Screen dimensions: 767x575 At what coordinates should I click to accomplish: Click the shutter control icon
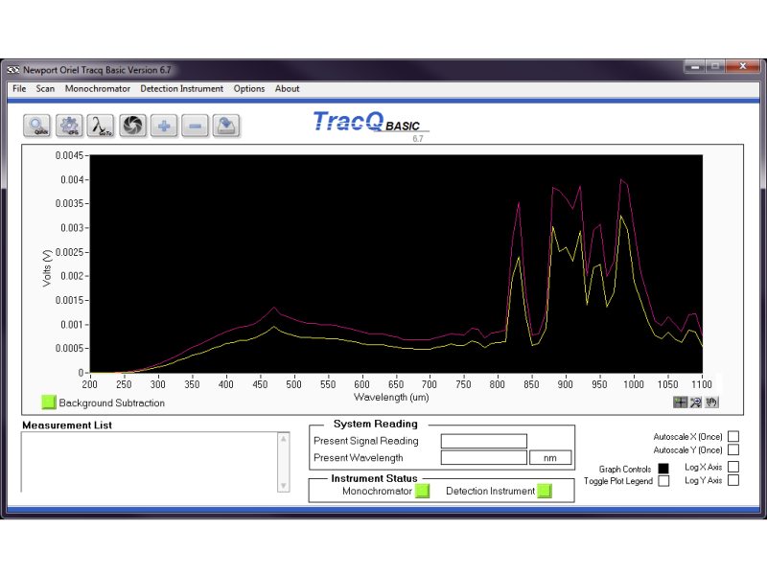click(x=132, y=126)
